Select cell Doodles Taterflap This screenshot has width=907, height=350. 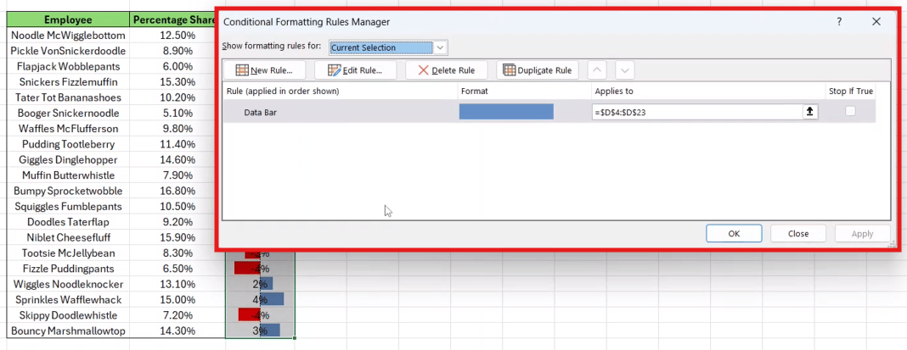tap(68, 222)
